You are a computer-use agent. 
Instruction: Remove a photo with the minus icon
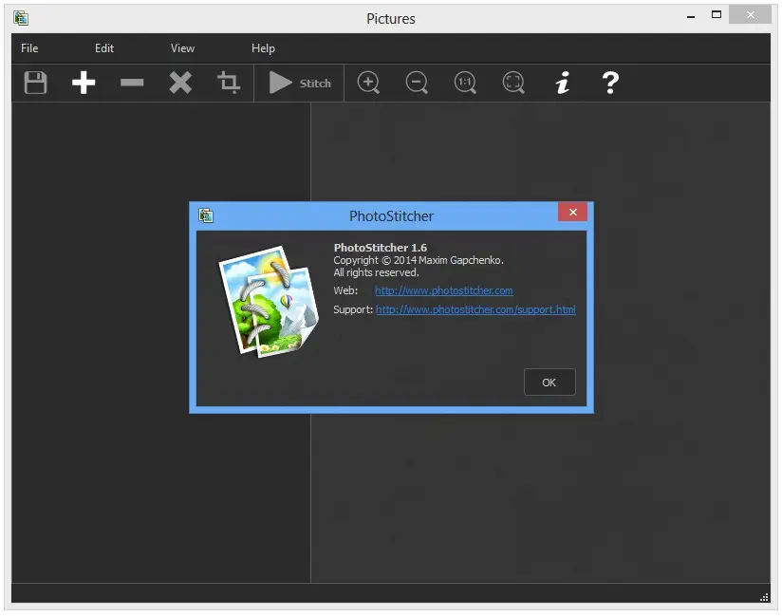tap(132, 83)
